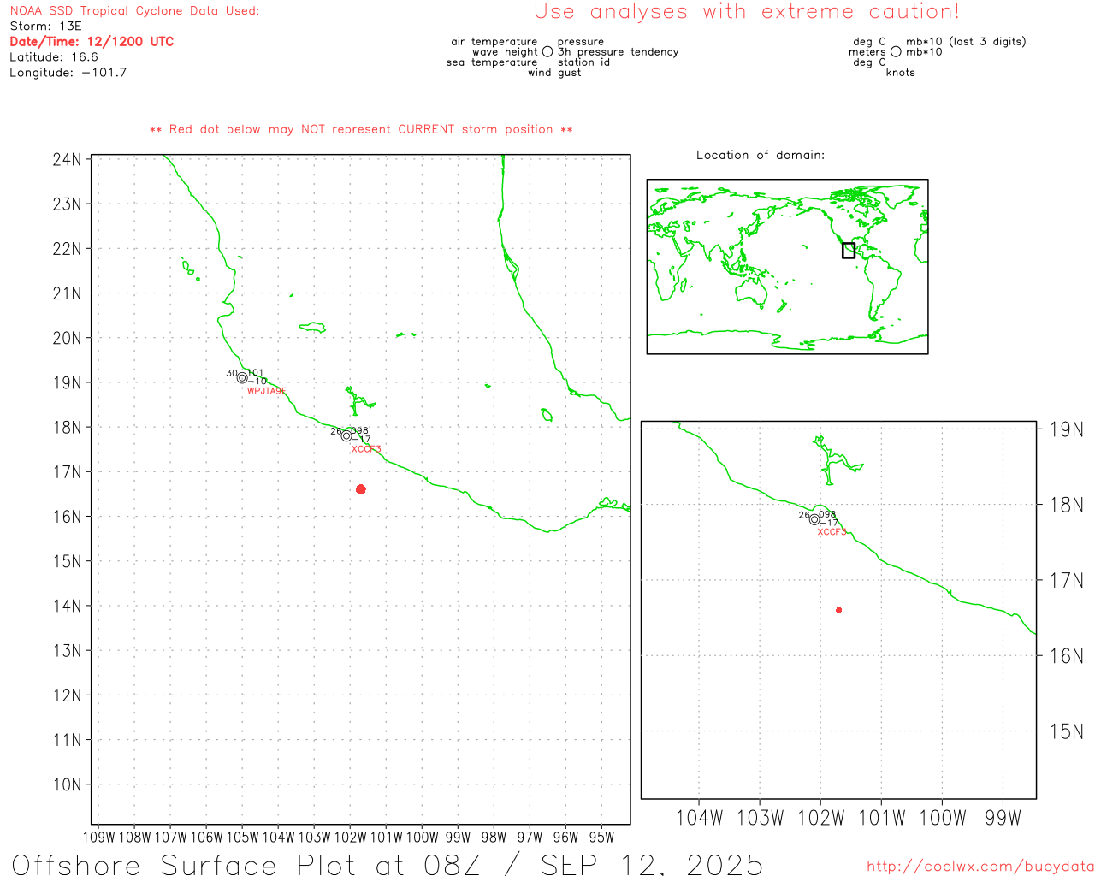Click the WPJTA9E station circle marker

pos(242,378)
